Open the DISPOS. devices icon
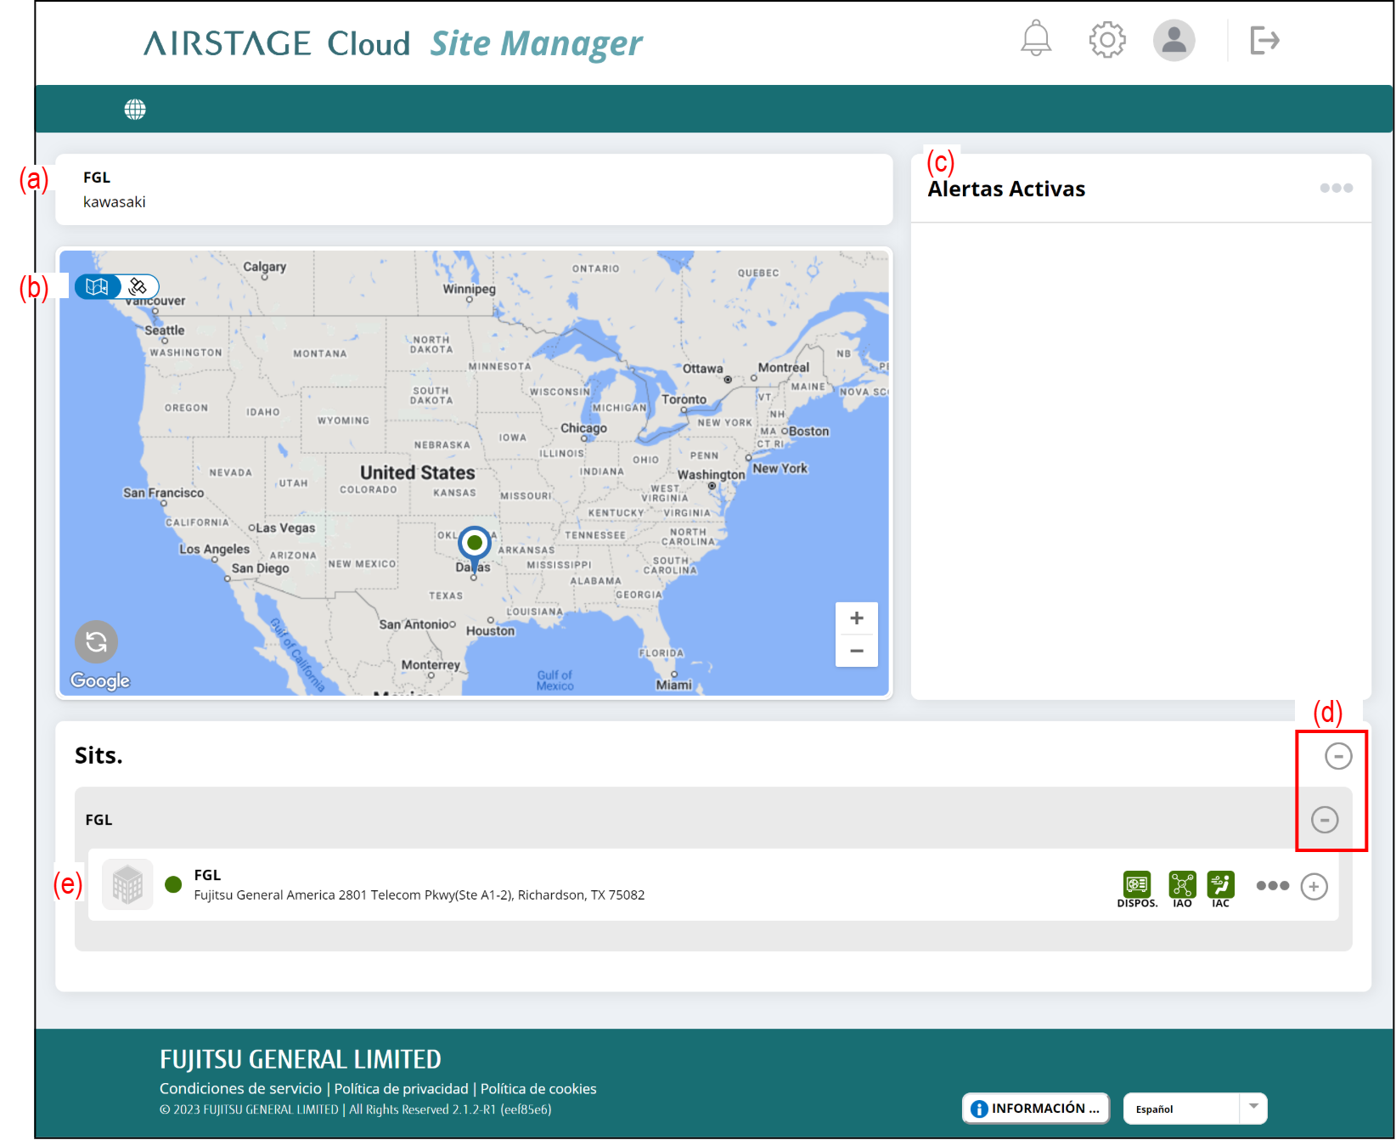 point(1136,884)
